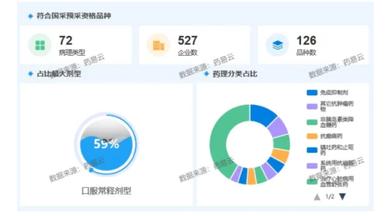Image resolution: width=385 pixels, height=216 pixels.
Task: Toggle 免疫抑制剂 legend series
Action: coord(328,93)
